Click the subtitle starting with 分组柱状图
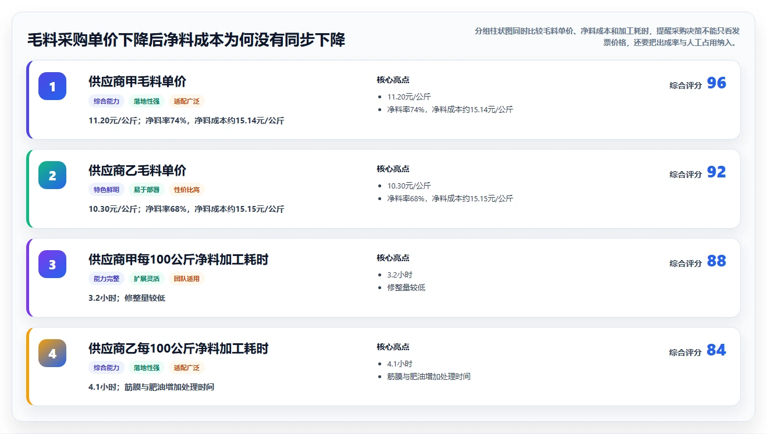 point(607,37)
